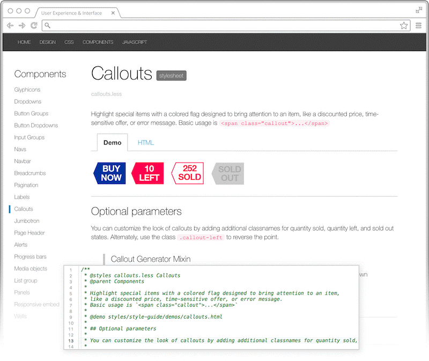Switch to the HTML tab
The height and width of the screenshot is (361, 429).
(145, 143)
